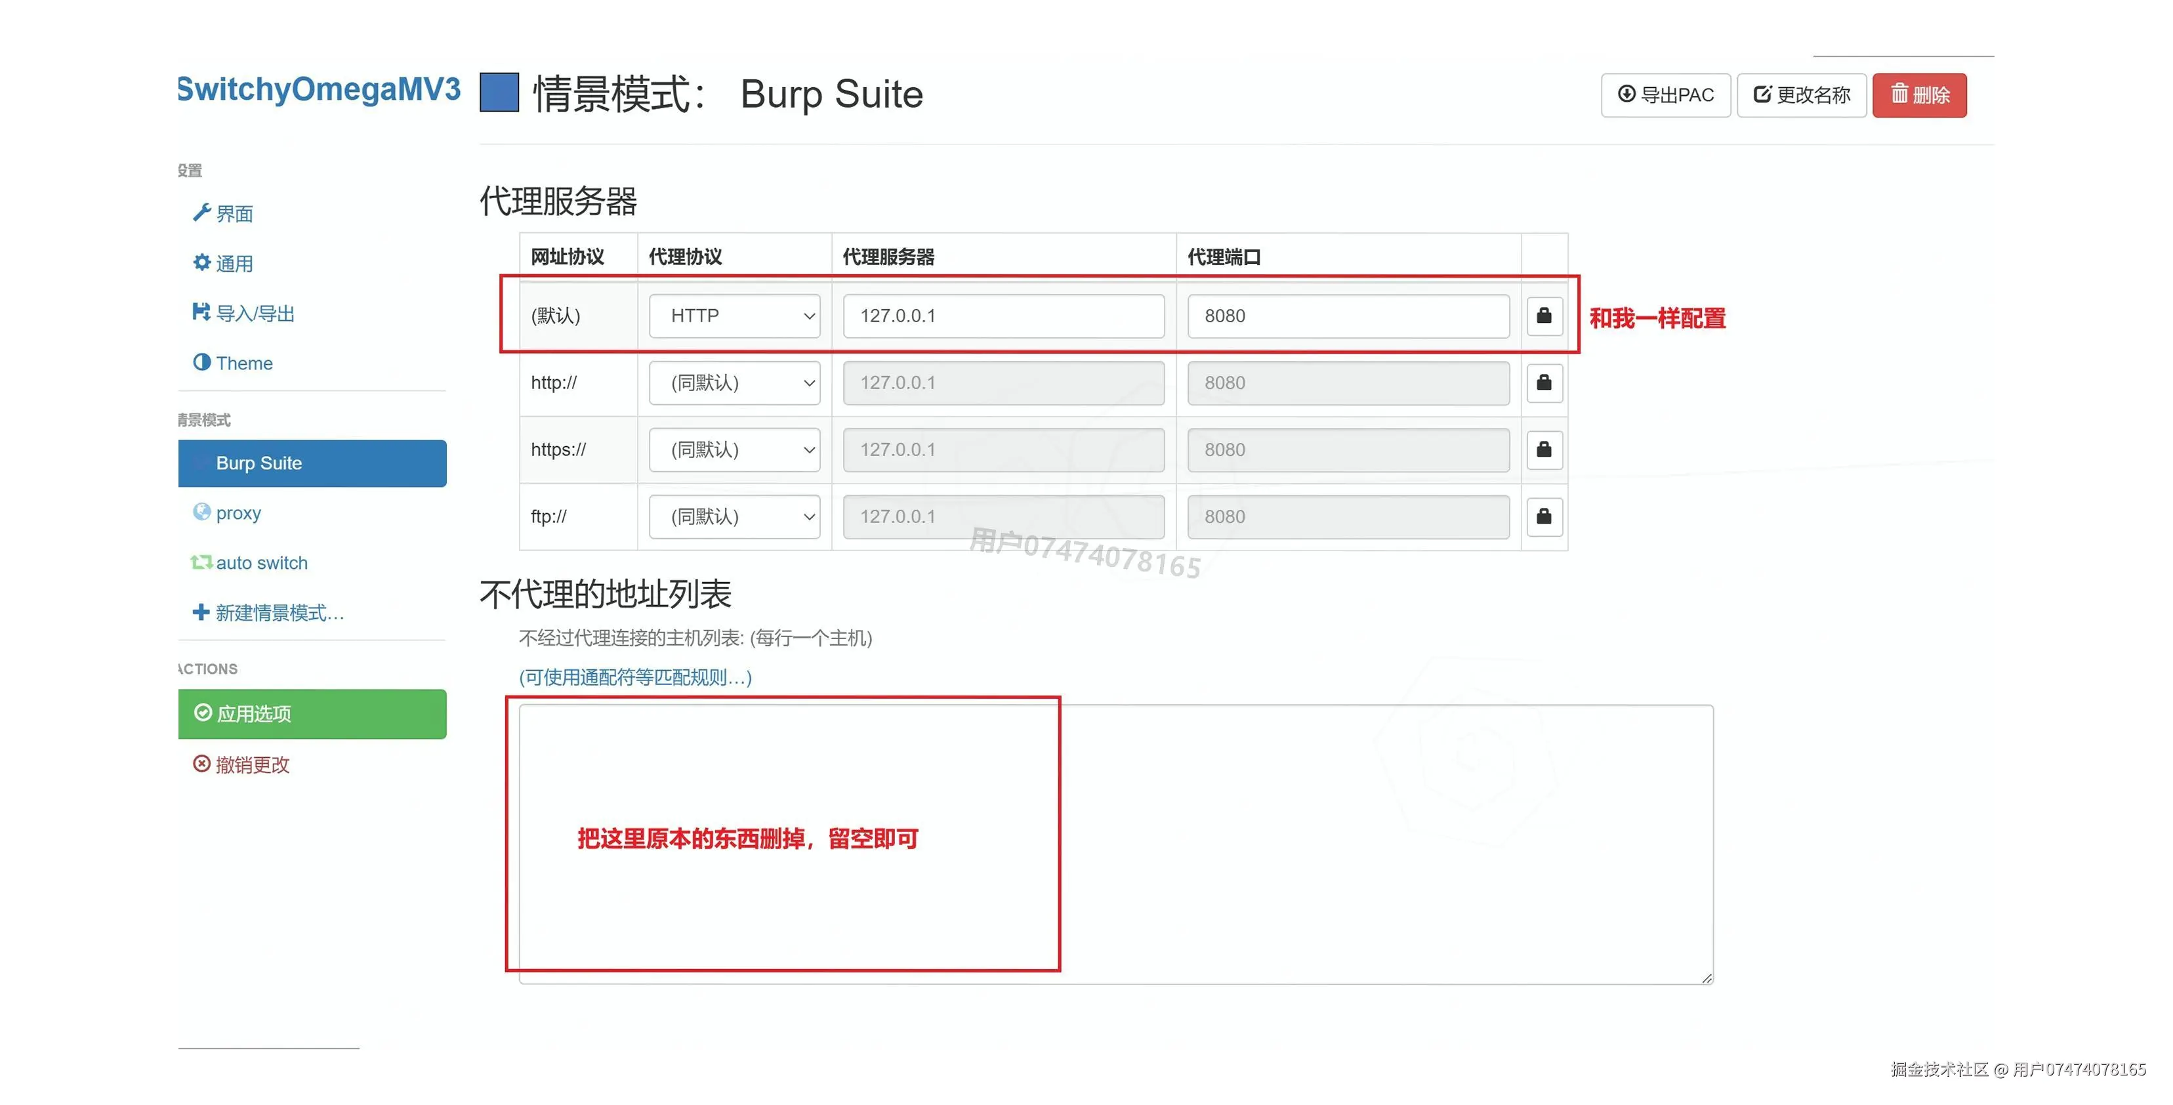Viewport: 2173px width, 1105px height.
Task: Click Revert changes (撤销更改)
Action: point(242,764)
